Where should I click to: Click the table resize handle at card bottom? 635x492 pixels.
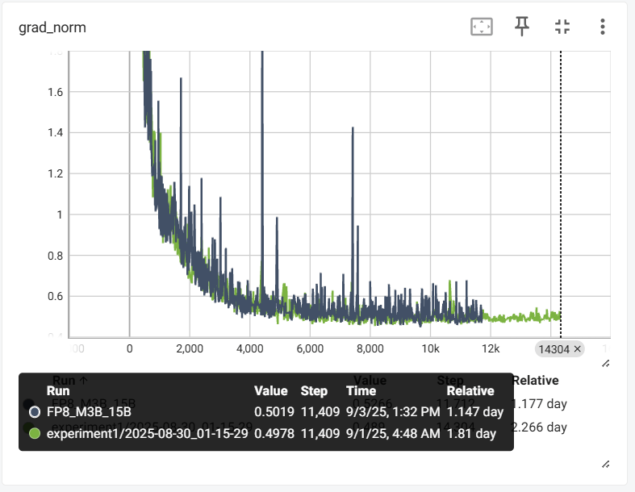(605, 464)
